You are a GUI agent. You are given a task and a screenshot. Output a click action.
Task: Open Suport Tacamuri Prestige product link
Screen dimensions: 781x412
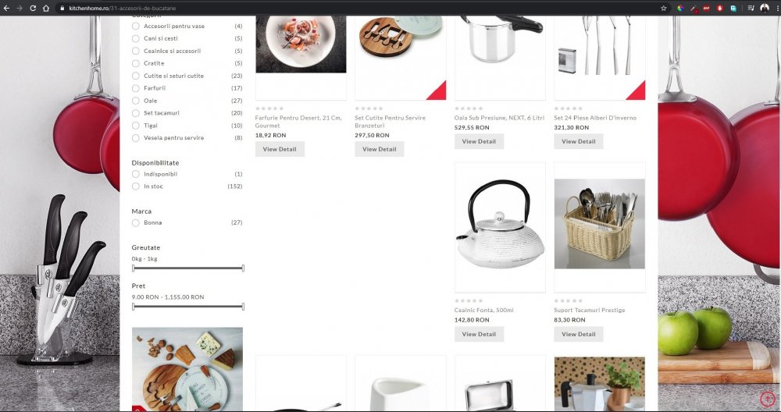[x=589, y=310]
